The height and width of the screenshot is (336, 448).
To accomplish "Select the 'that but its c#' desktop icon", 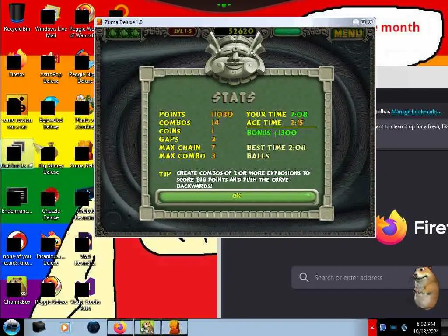I will (x=17, y=154).
